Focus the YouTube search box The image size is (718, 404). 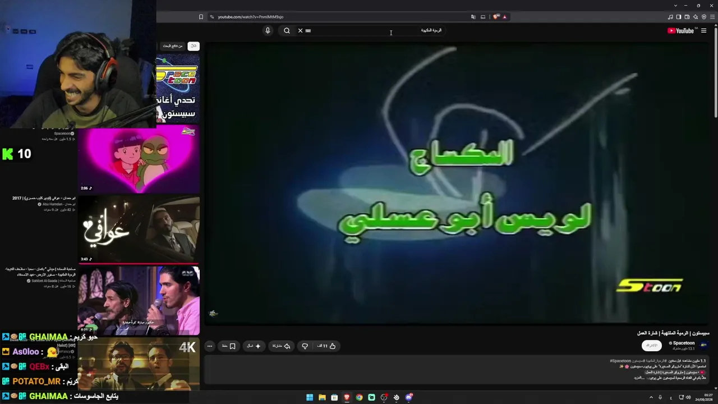click(370, 31)
